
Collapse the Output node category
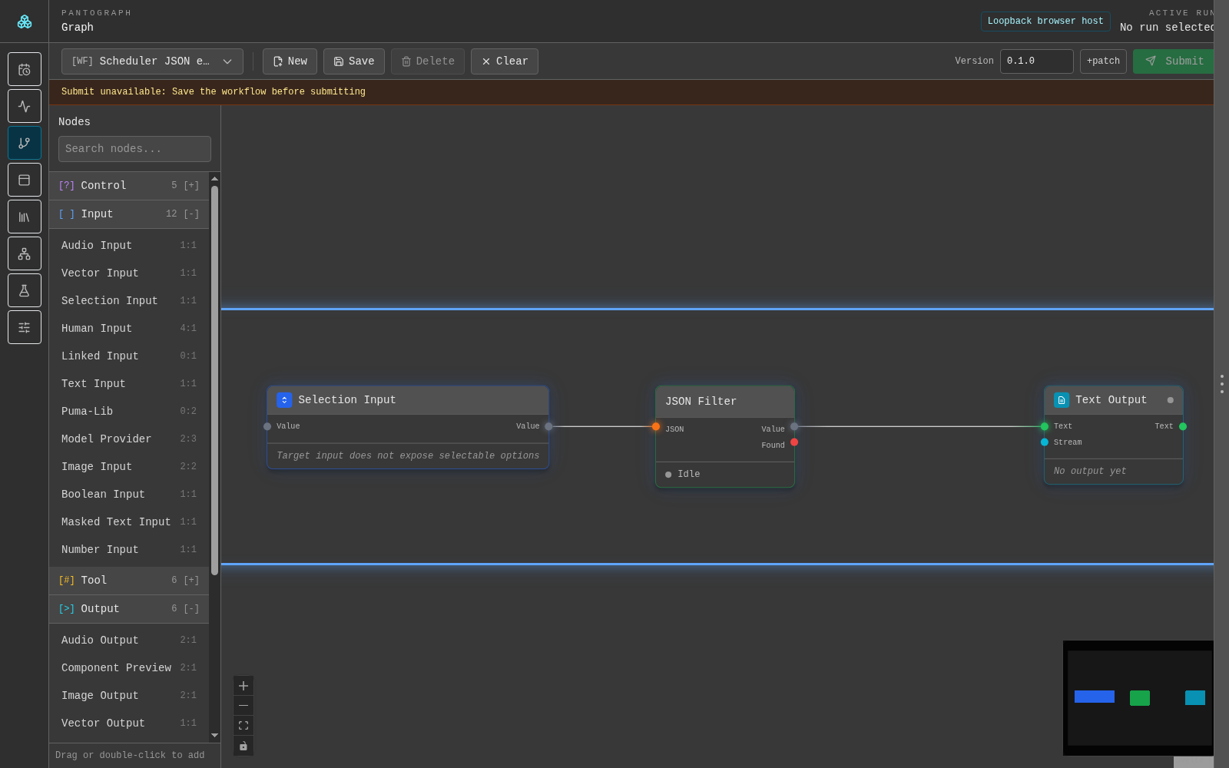[129, 609]
